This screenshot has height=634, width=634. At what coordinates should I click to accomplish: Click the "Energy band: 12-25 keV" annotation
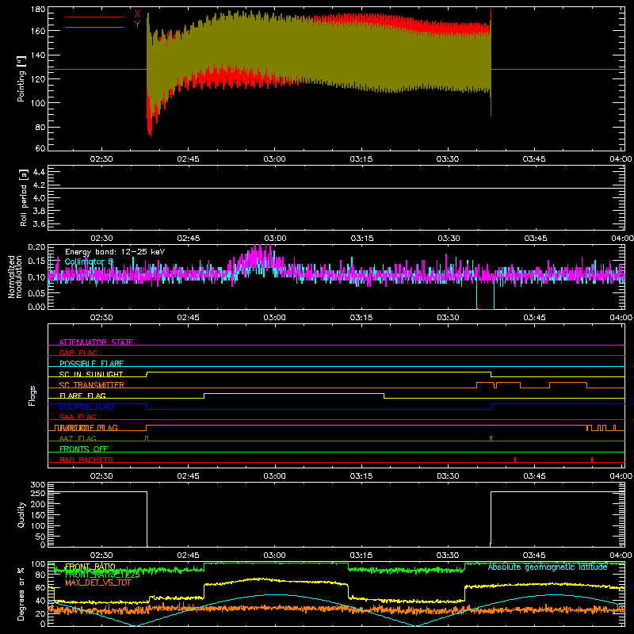click(115, 252)
